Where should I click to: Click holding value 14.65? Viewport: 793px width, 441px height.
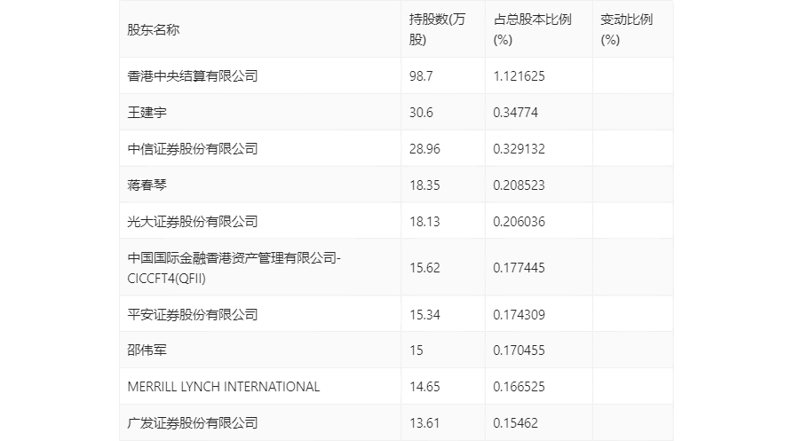coord(424,387)
